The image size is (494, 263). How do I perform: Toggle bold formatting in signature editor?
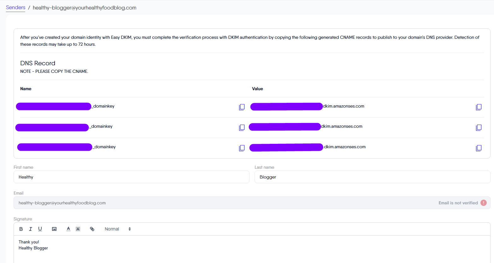[x=21, y=229]
